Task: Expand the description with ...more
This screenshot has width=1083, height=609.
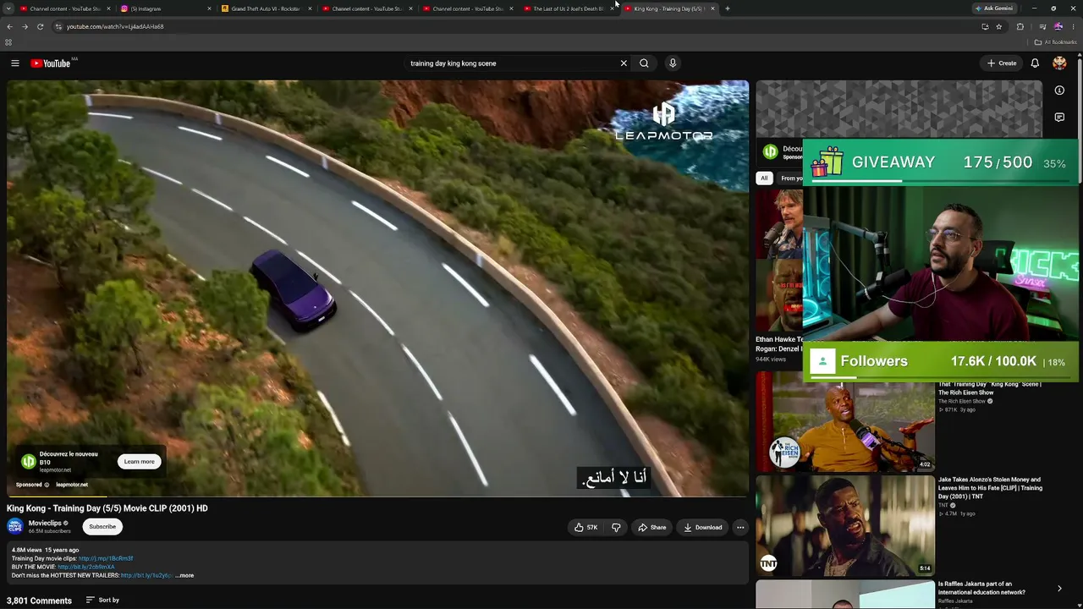Action: pyautogui.click(x=184, y=575)
